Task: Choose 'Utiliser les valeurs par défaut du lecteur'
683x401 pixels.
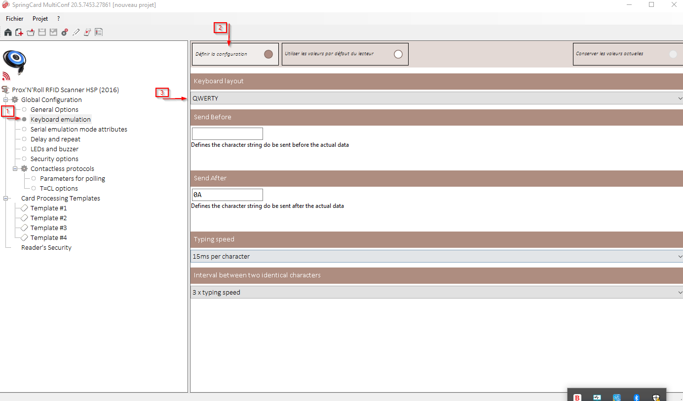Action: pos(398,54)
